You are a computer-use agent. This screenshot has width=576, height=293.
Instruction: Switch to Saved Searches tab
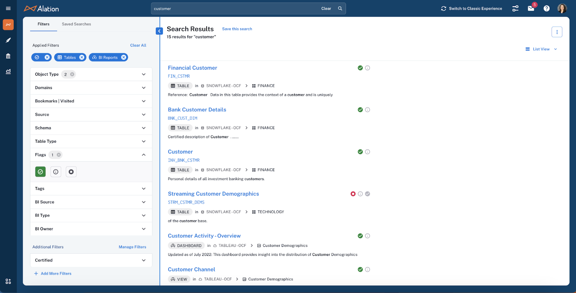pos(76,24)
